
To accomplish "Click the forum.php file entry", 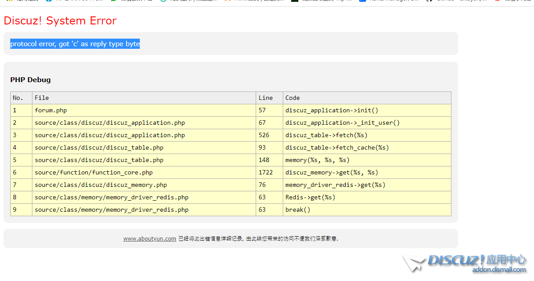I will click(51, 110).
